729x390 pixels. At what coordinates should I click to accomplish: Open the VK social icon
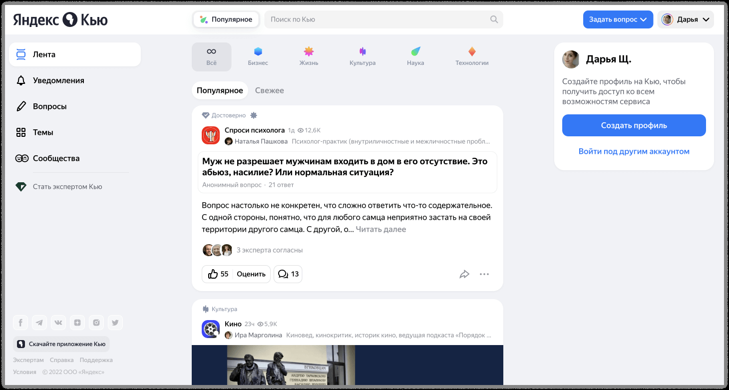(58, 323)
